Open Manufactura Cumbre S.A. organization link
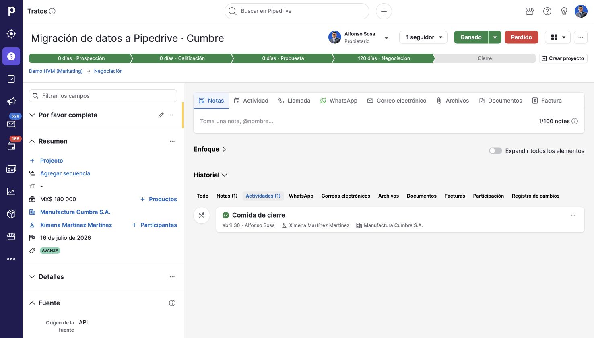This screenshot has width=594, height=338. click(75, 212)
